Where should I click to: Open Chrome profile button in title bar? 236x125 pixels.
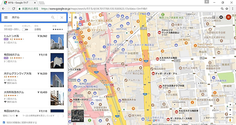click(x=207, y=1)
